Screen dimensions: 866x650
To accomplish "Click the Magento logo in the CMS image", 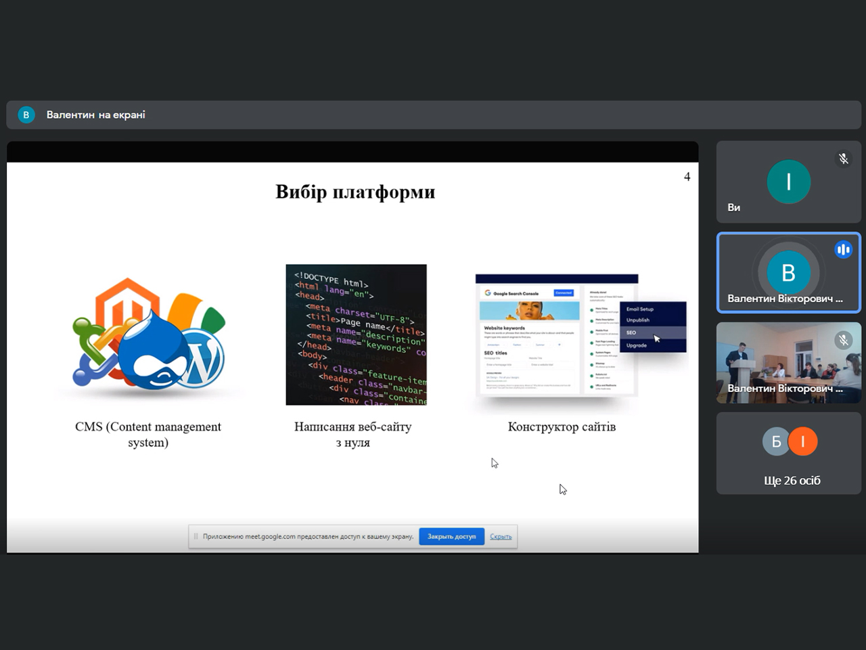I will pyautogui.click(x=127, y=302).
